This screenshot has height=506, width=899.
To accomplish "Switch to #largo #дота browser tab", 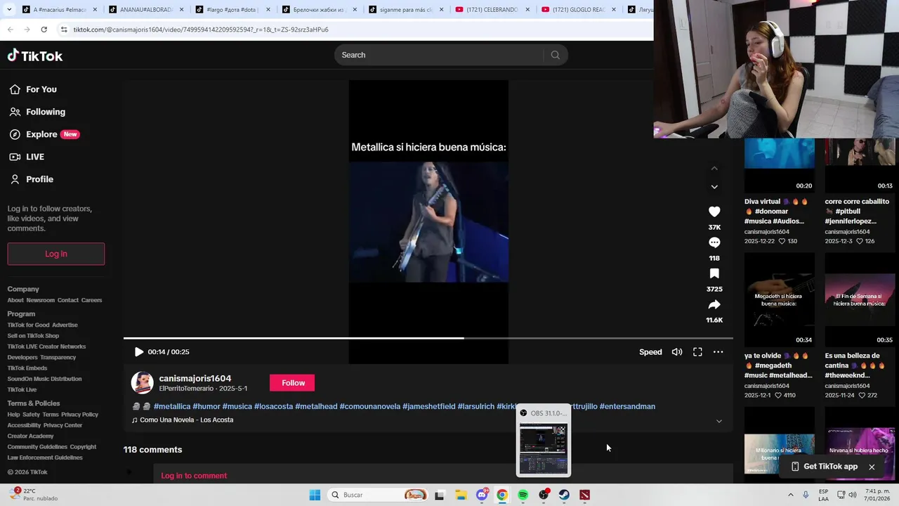I will point(232,10).
